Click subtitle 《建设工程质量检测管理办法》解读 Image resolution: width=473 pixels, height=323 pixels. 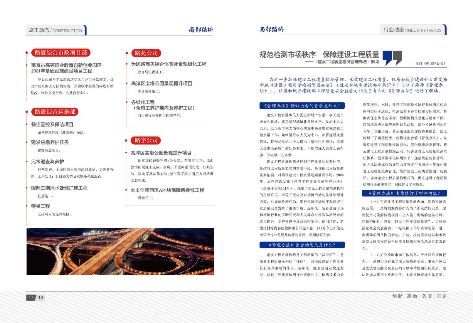point(347,62)
